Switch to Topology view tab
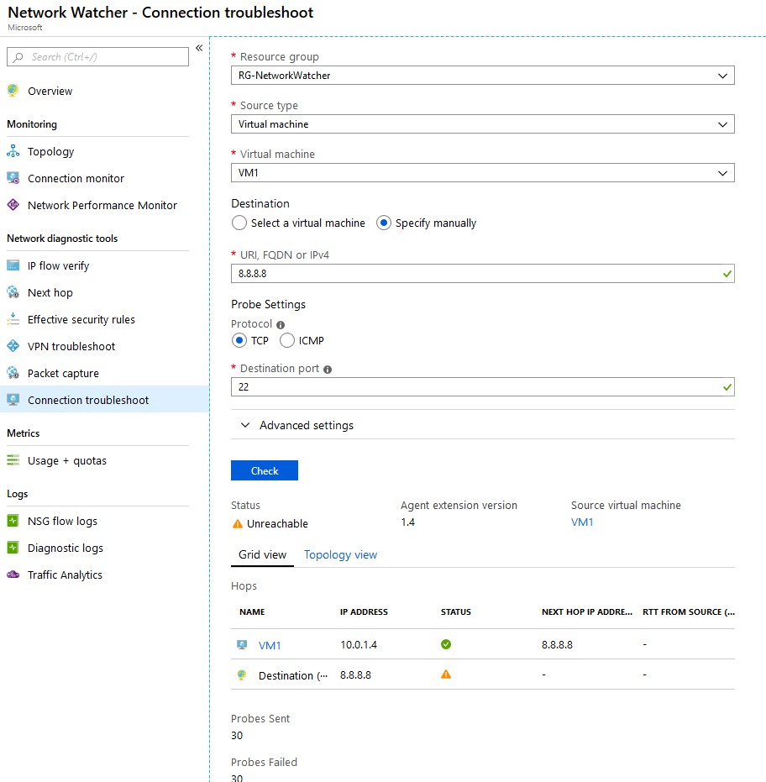 tap(341, 554)
